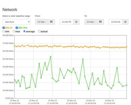Click the Bits Out legend label
Image resolution: width=131 pixels, height=105 pixels.
click(23, 28)
